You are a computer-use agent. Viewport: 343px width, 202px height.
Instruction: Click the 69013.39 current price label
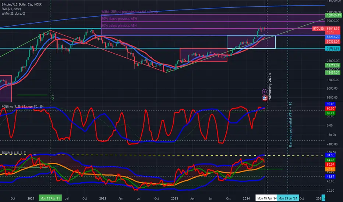tap(333, 29)
